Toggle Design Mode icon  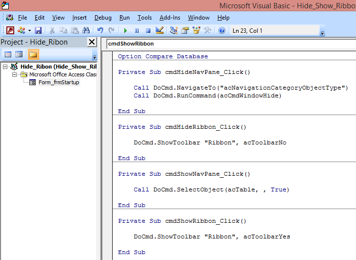[160, 30]
